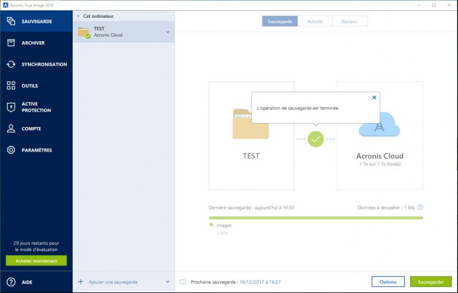This screenshot has height=293, width=458.
Task: Minimize the Acronis True Image window
Action: [x=419, y=5]
